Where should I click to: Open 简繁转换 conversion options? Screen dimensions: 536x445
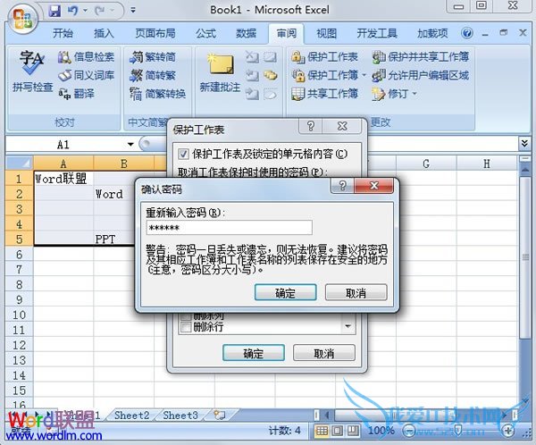tap(157, 93)
